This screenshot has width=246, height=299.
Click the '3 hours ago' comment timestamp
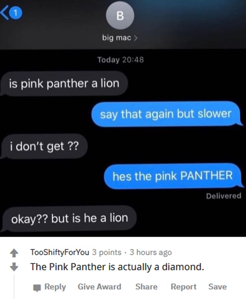tap(151, 252)
